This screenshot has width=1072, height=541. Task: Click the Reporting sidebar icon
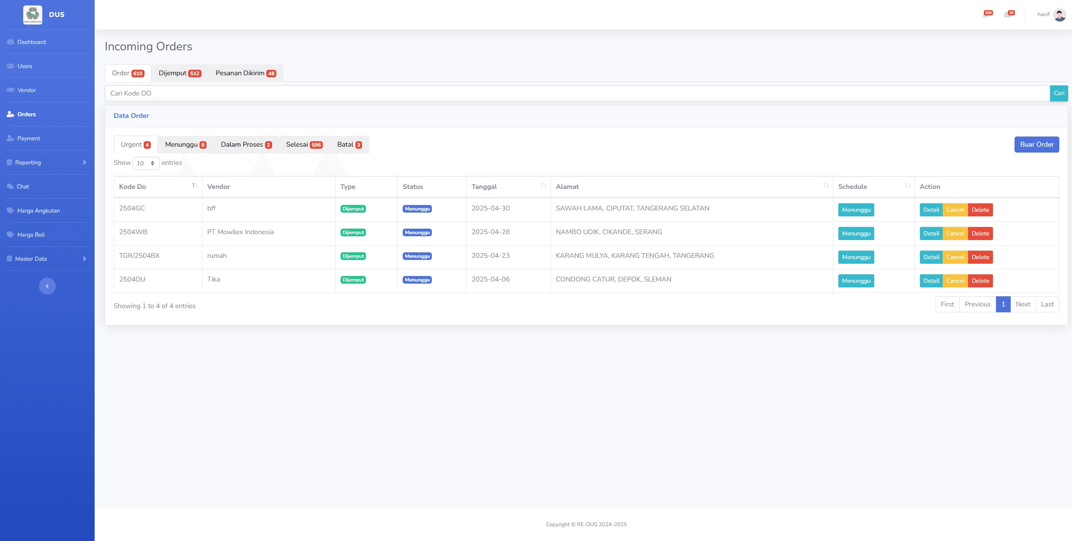(9, 162)
